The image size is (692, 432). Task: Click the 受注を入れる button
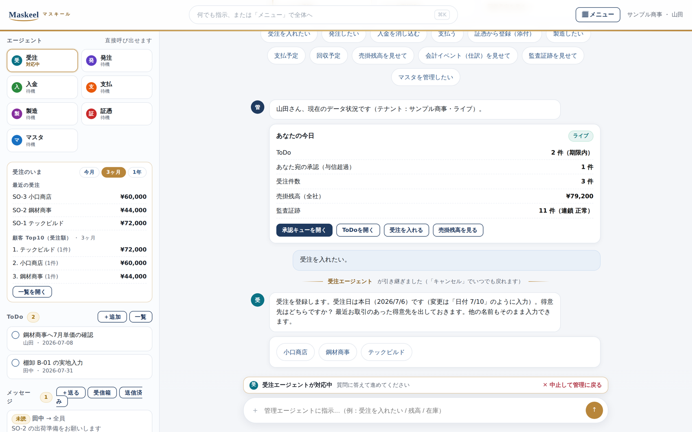pos(406,230)
